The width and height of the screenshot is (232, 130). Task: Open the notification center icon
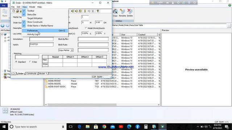(227, 127)
